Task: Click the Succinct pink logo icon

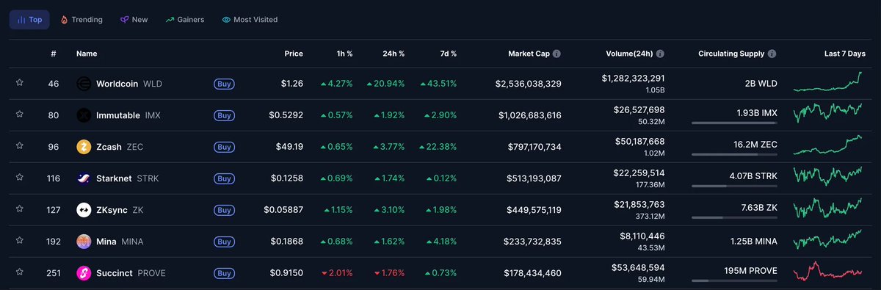Action: (x=84, y=273)
